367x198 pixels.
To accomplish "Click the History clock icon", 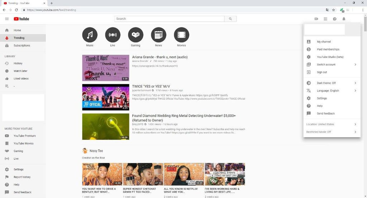I will pos(7,63).
